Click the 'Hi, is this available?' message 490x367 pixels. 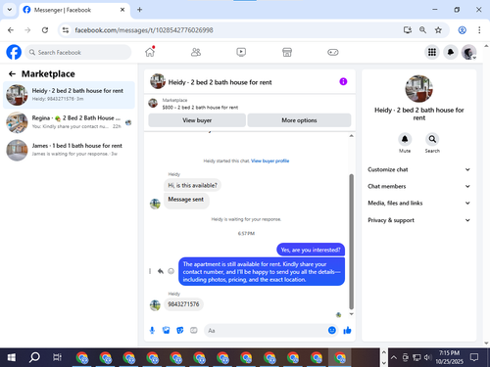(192, 185)
